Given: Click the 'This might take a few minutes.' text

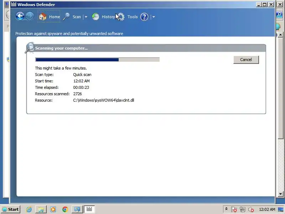Looking at the screenshot, I should pyautogui.click(x=61, y=68).
